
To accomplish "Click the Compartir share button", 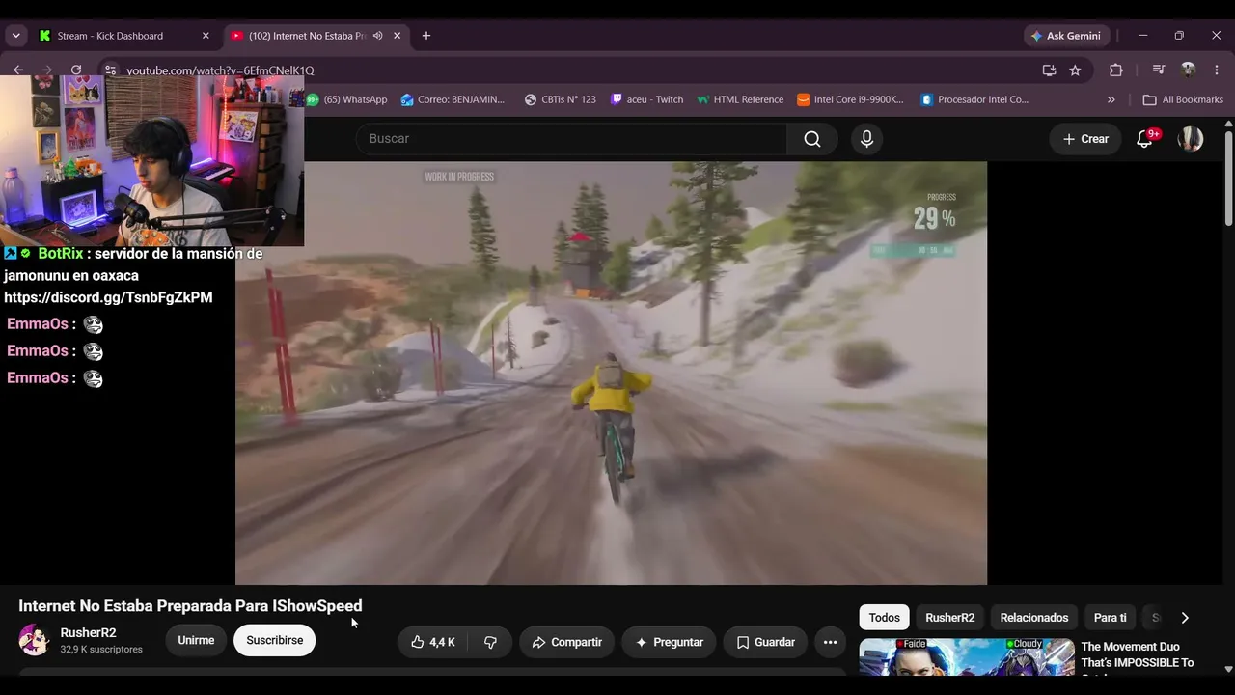I will pyautogui.click(x=566, y=642).
